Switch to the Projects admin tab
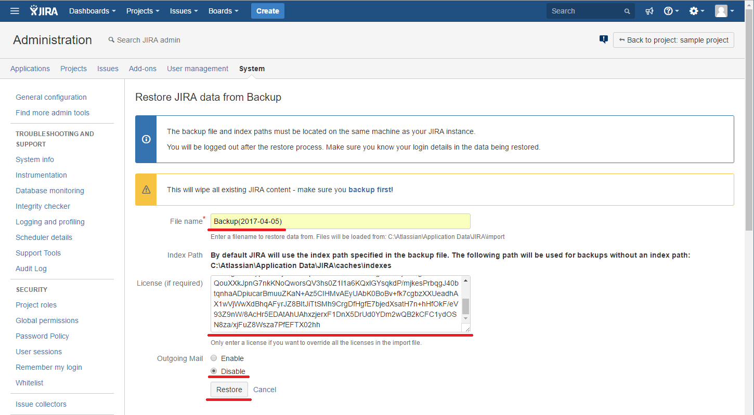754x415 pixels. [x=73, y=69]
